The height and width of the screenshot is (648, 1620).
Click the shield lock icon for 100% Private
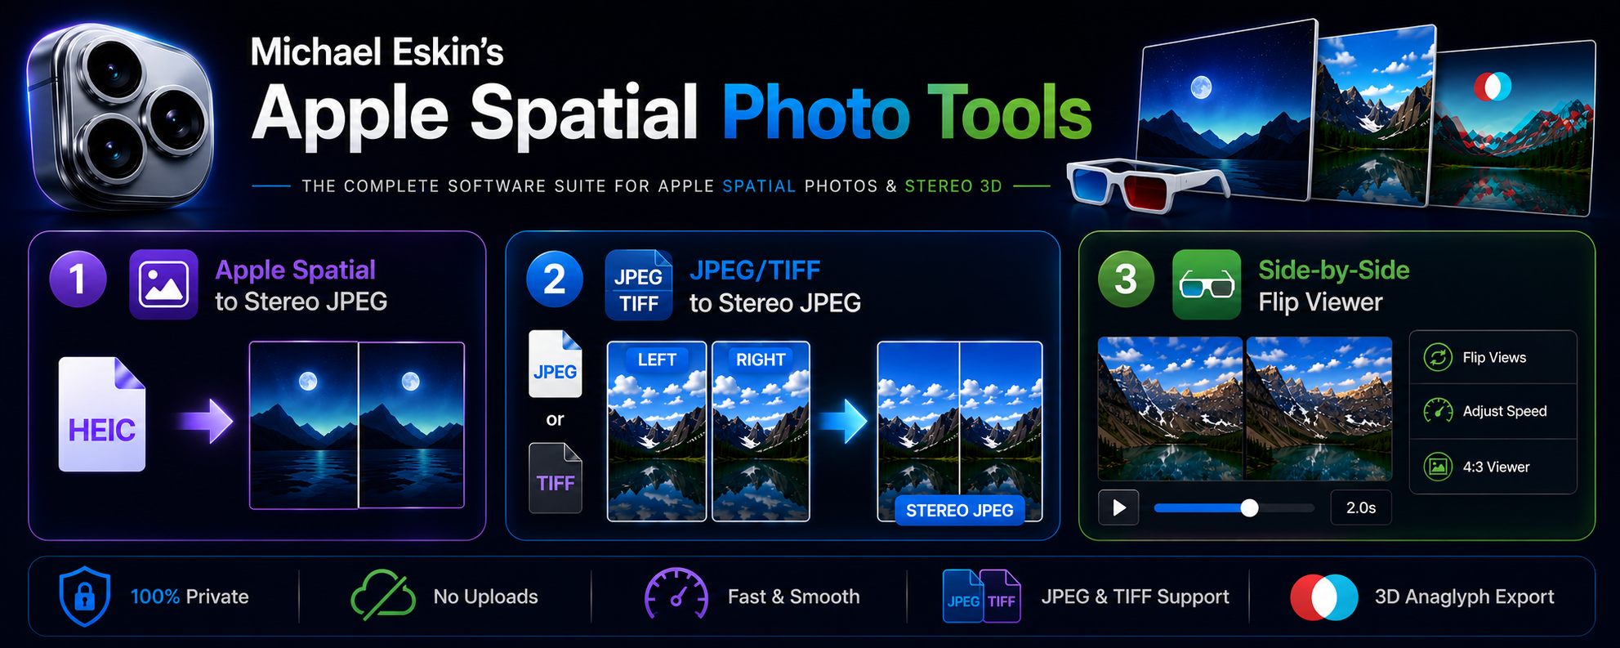[x=85, y=597]
